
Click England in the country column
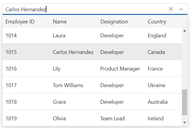click(x=157, y=36)
